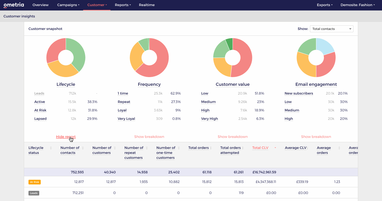Go to the Overview tab
This screenshot has width=382, height=201.
point(40,5)
